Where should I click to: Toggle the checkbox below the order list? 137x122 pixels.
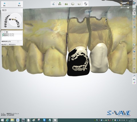pos(18,42)
